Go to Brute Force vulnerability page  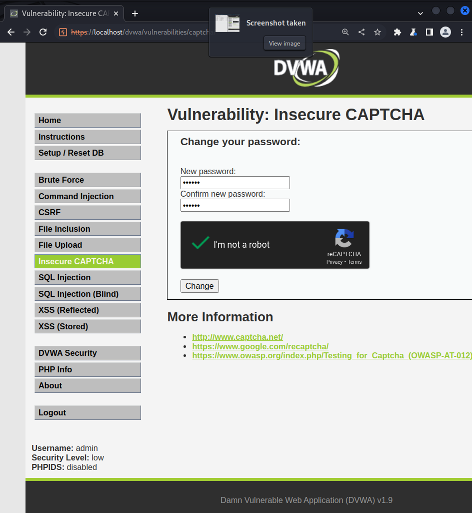pos(87,180)
